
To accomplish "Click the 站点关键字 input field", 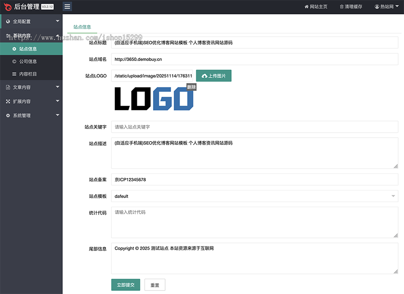I will [254, 126].
